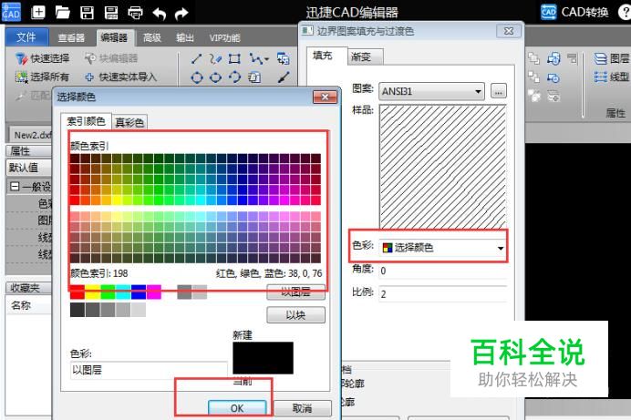Select the first Circle drawing tool
This screenshot has width=631, height=420.
tap(196, 77)
